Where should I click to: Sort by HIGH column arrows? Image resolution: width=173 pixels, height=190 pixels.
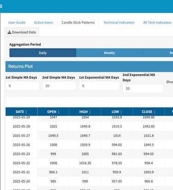(x=90, y=112)
